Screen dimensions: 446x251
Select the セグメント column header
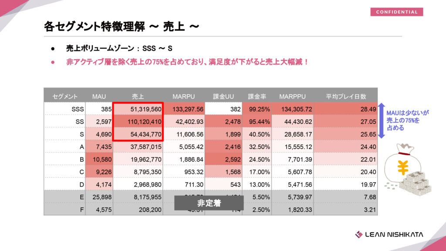click(65, 96)
